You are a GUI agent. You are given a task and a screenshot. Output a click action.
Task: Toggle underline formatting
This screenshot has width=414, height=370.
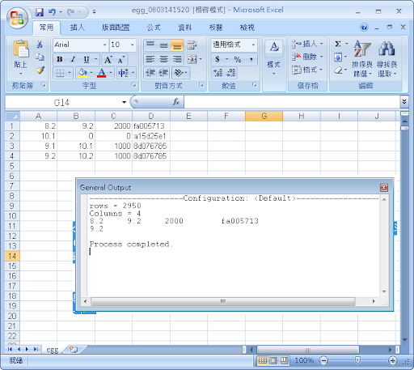pyautogui.click(x=87, y=59)
